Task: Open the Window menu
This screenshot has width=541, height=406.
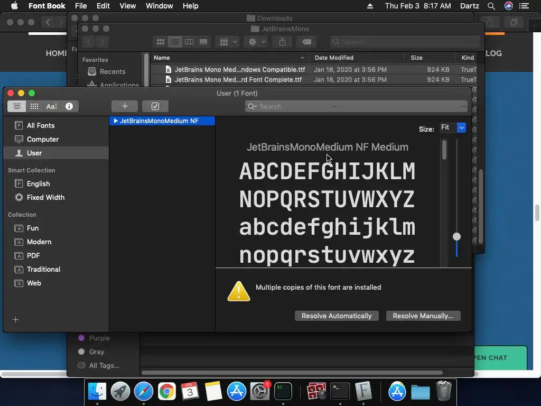Action: (160, 6)
